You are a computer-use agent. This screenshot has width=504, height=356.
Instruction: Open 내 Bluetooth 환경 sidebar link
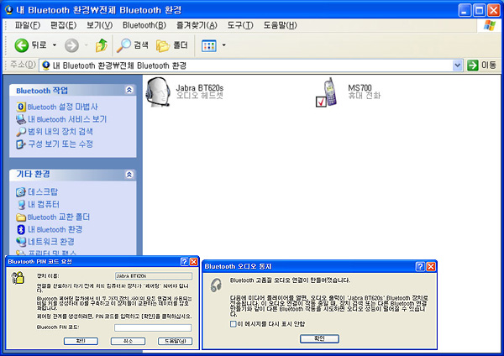pos(55,229)
